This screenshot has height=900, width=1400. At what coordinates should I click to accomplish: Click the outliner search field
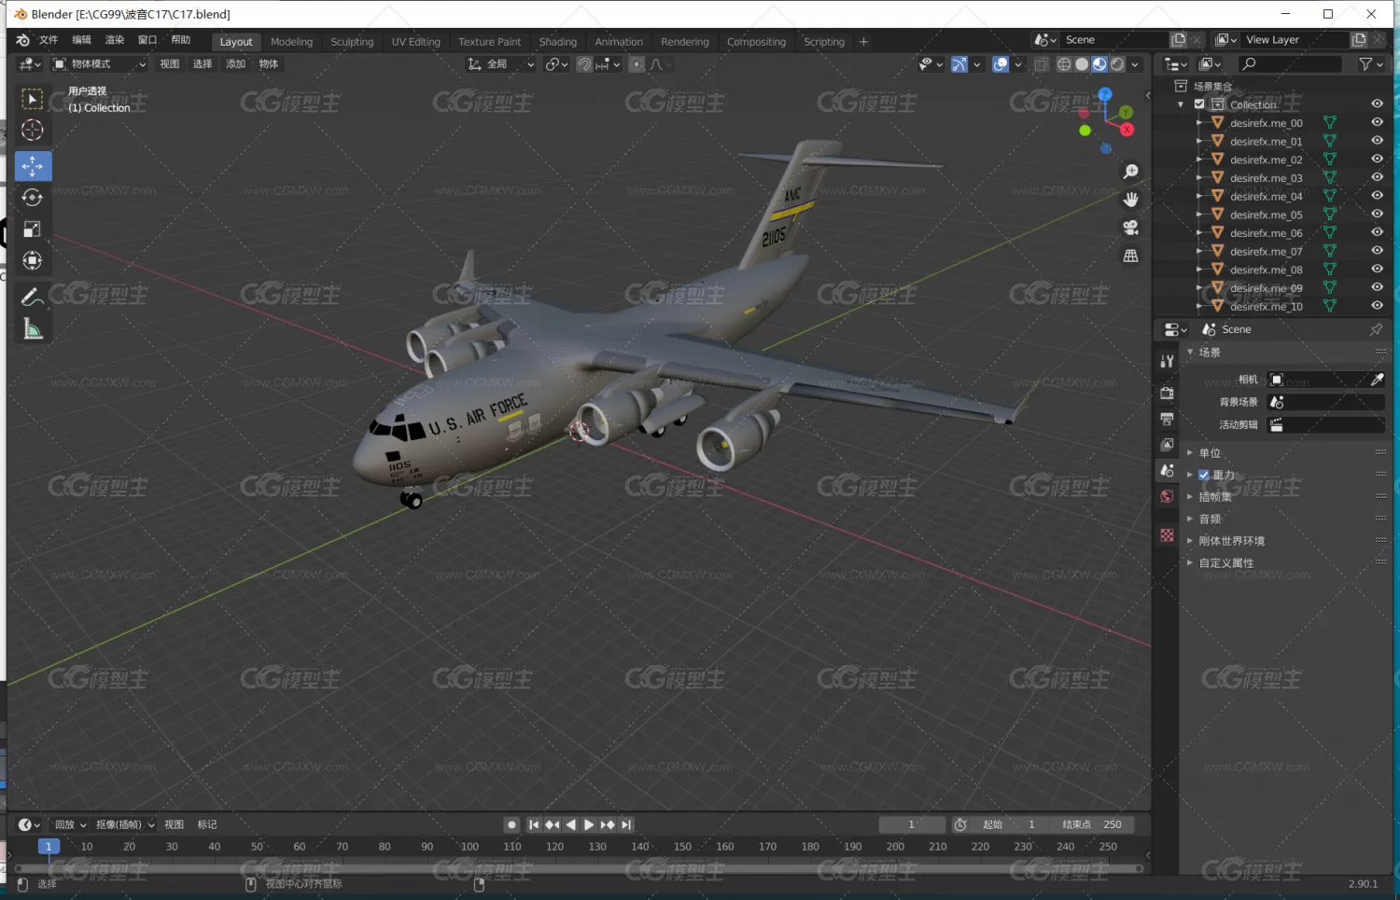point(1290,64)
